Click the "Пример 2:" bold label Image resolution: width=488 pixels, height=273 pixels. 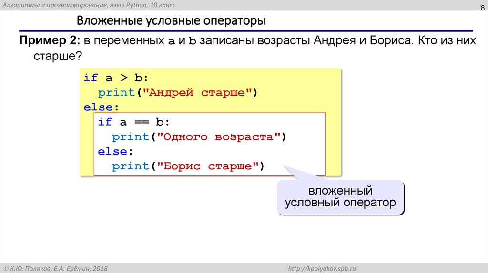pos(50,40)
